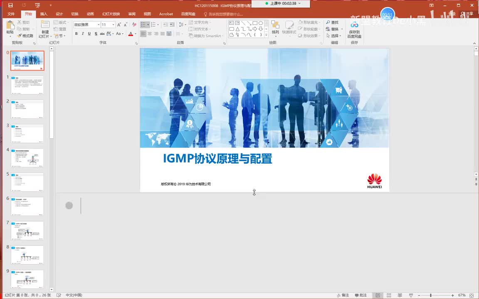Click the Paste clipboard icon
479x299 pixels.
pyautogui.click(x=10, y=25)
